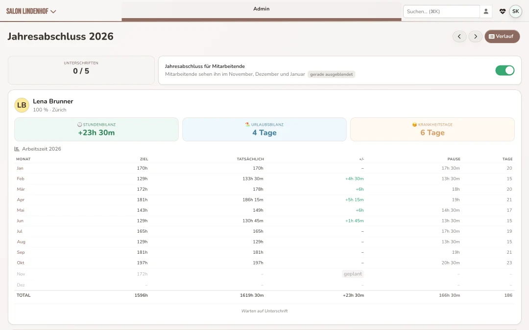Image resolution: width=529 pixels, height=330 pixels.
Task: Open the Verlauf history view
Action: (502, 36)
